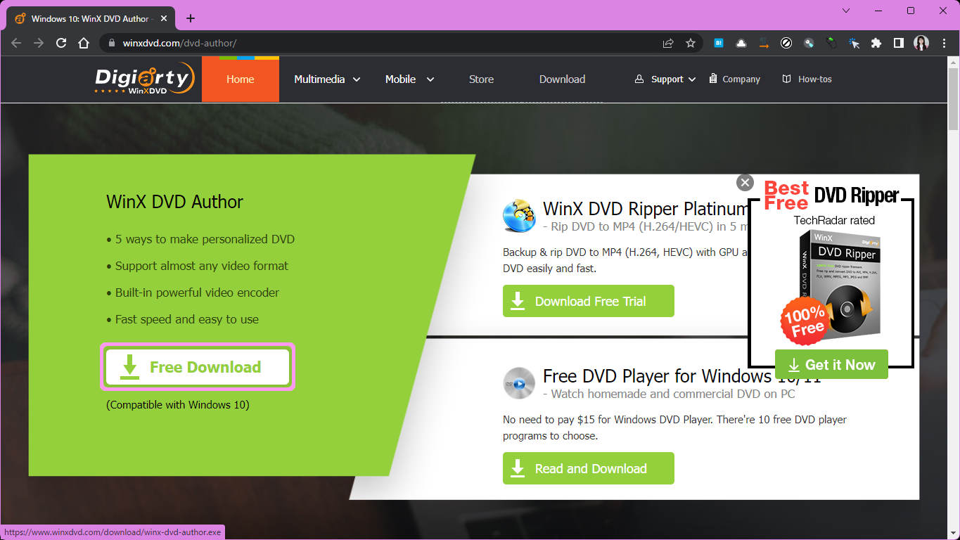
Task: Open the Chrome extensions puzzle icon
Action: (x=876, y=43)
